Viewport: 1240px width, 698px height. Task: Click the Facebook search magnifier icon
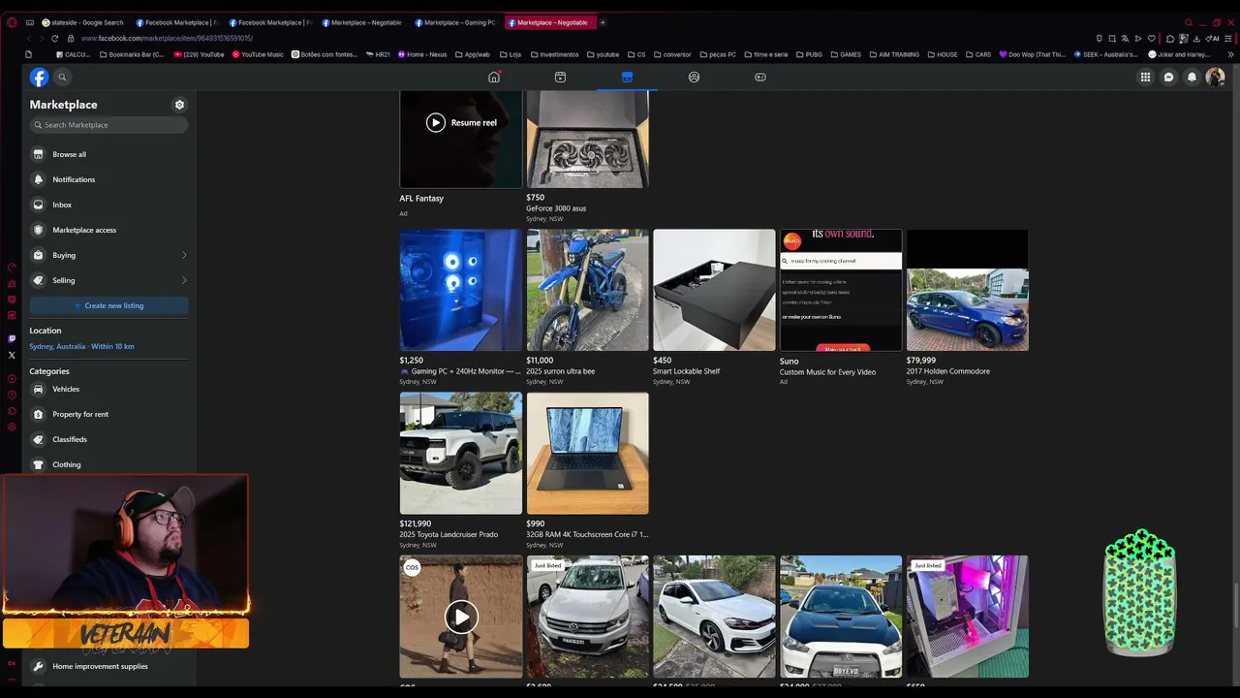62,78
